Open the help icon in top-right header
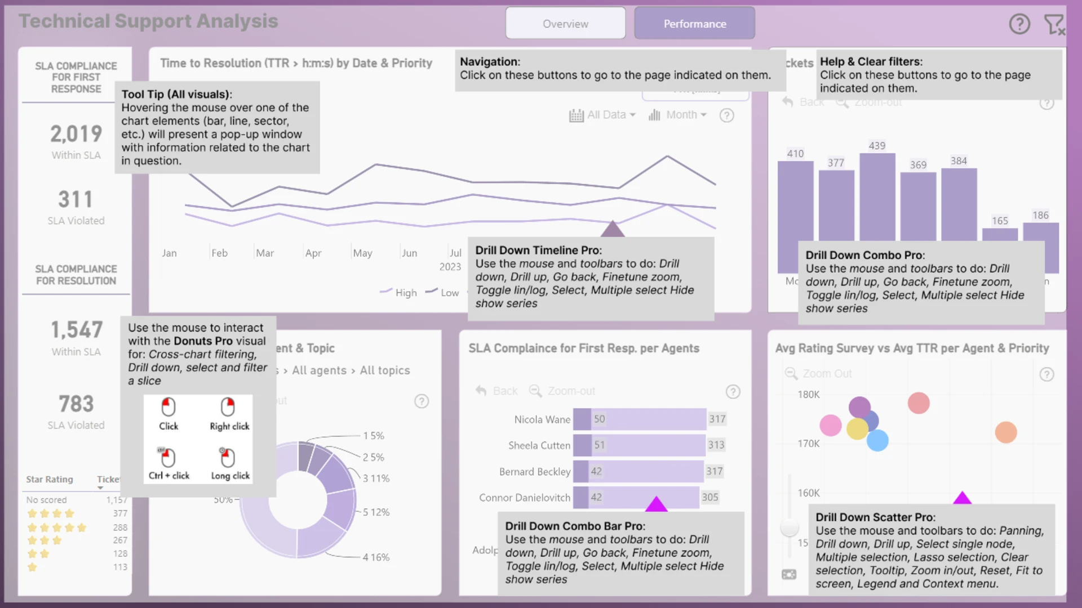The image size is (1082, 608). (1019, 24)
